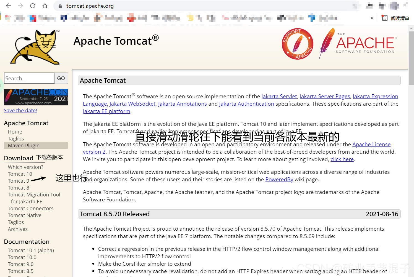Viewport: 414px width, 277px height.
Task: Reload the page using the refresh icon
Action: click(32, 6)
